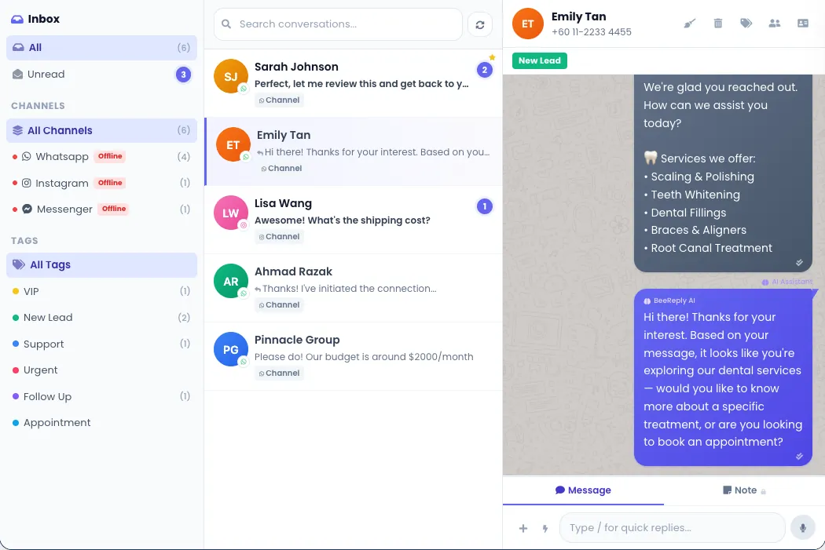Click the refresh conversations icon
Screen dimensions: 825x550
tap(480, 24)
